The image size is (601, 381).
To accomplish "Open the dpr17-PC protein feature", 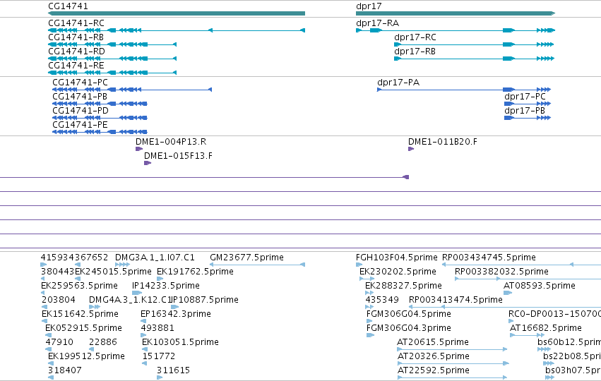I will coord(528,104).
